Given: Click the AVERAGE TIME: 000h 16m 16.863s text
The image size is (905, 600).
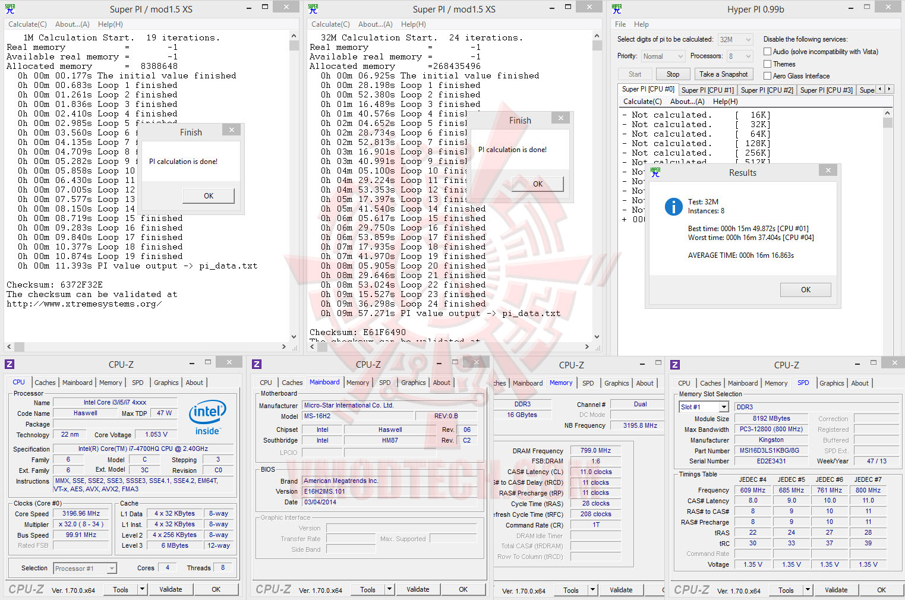Looking at the screenshot, I should 741,255.
